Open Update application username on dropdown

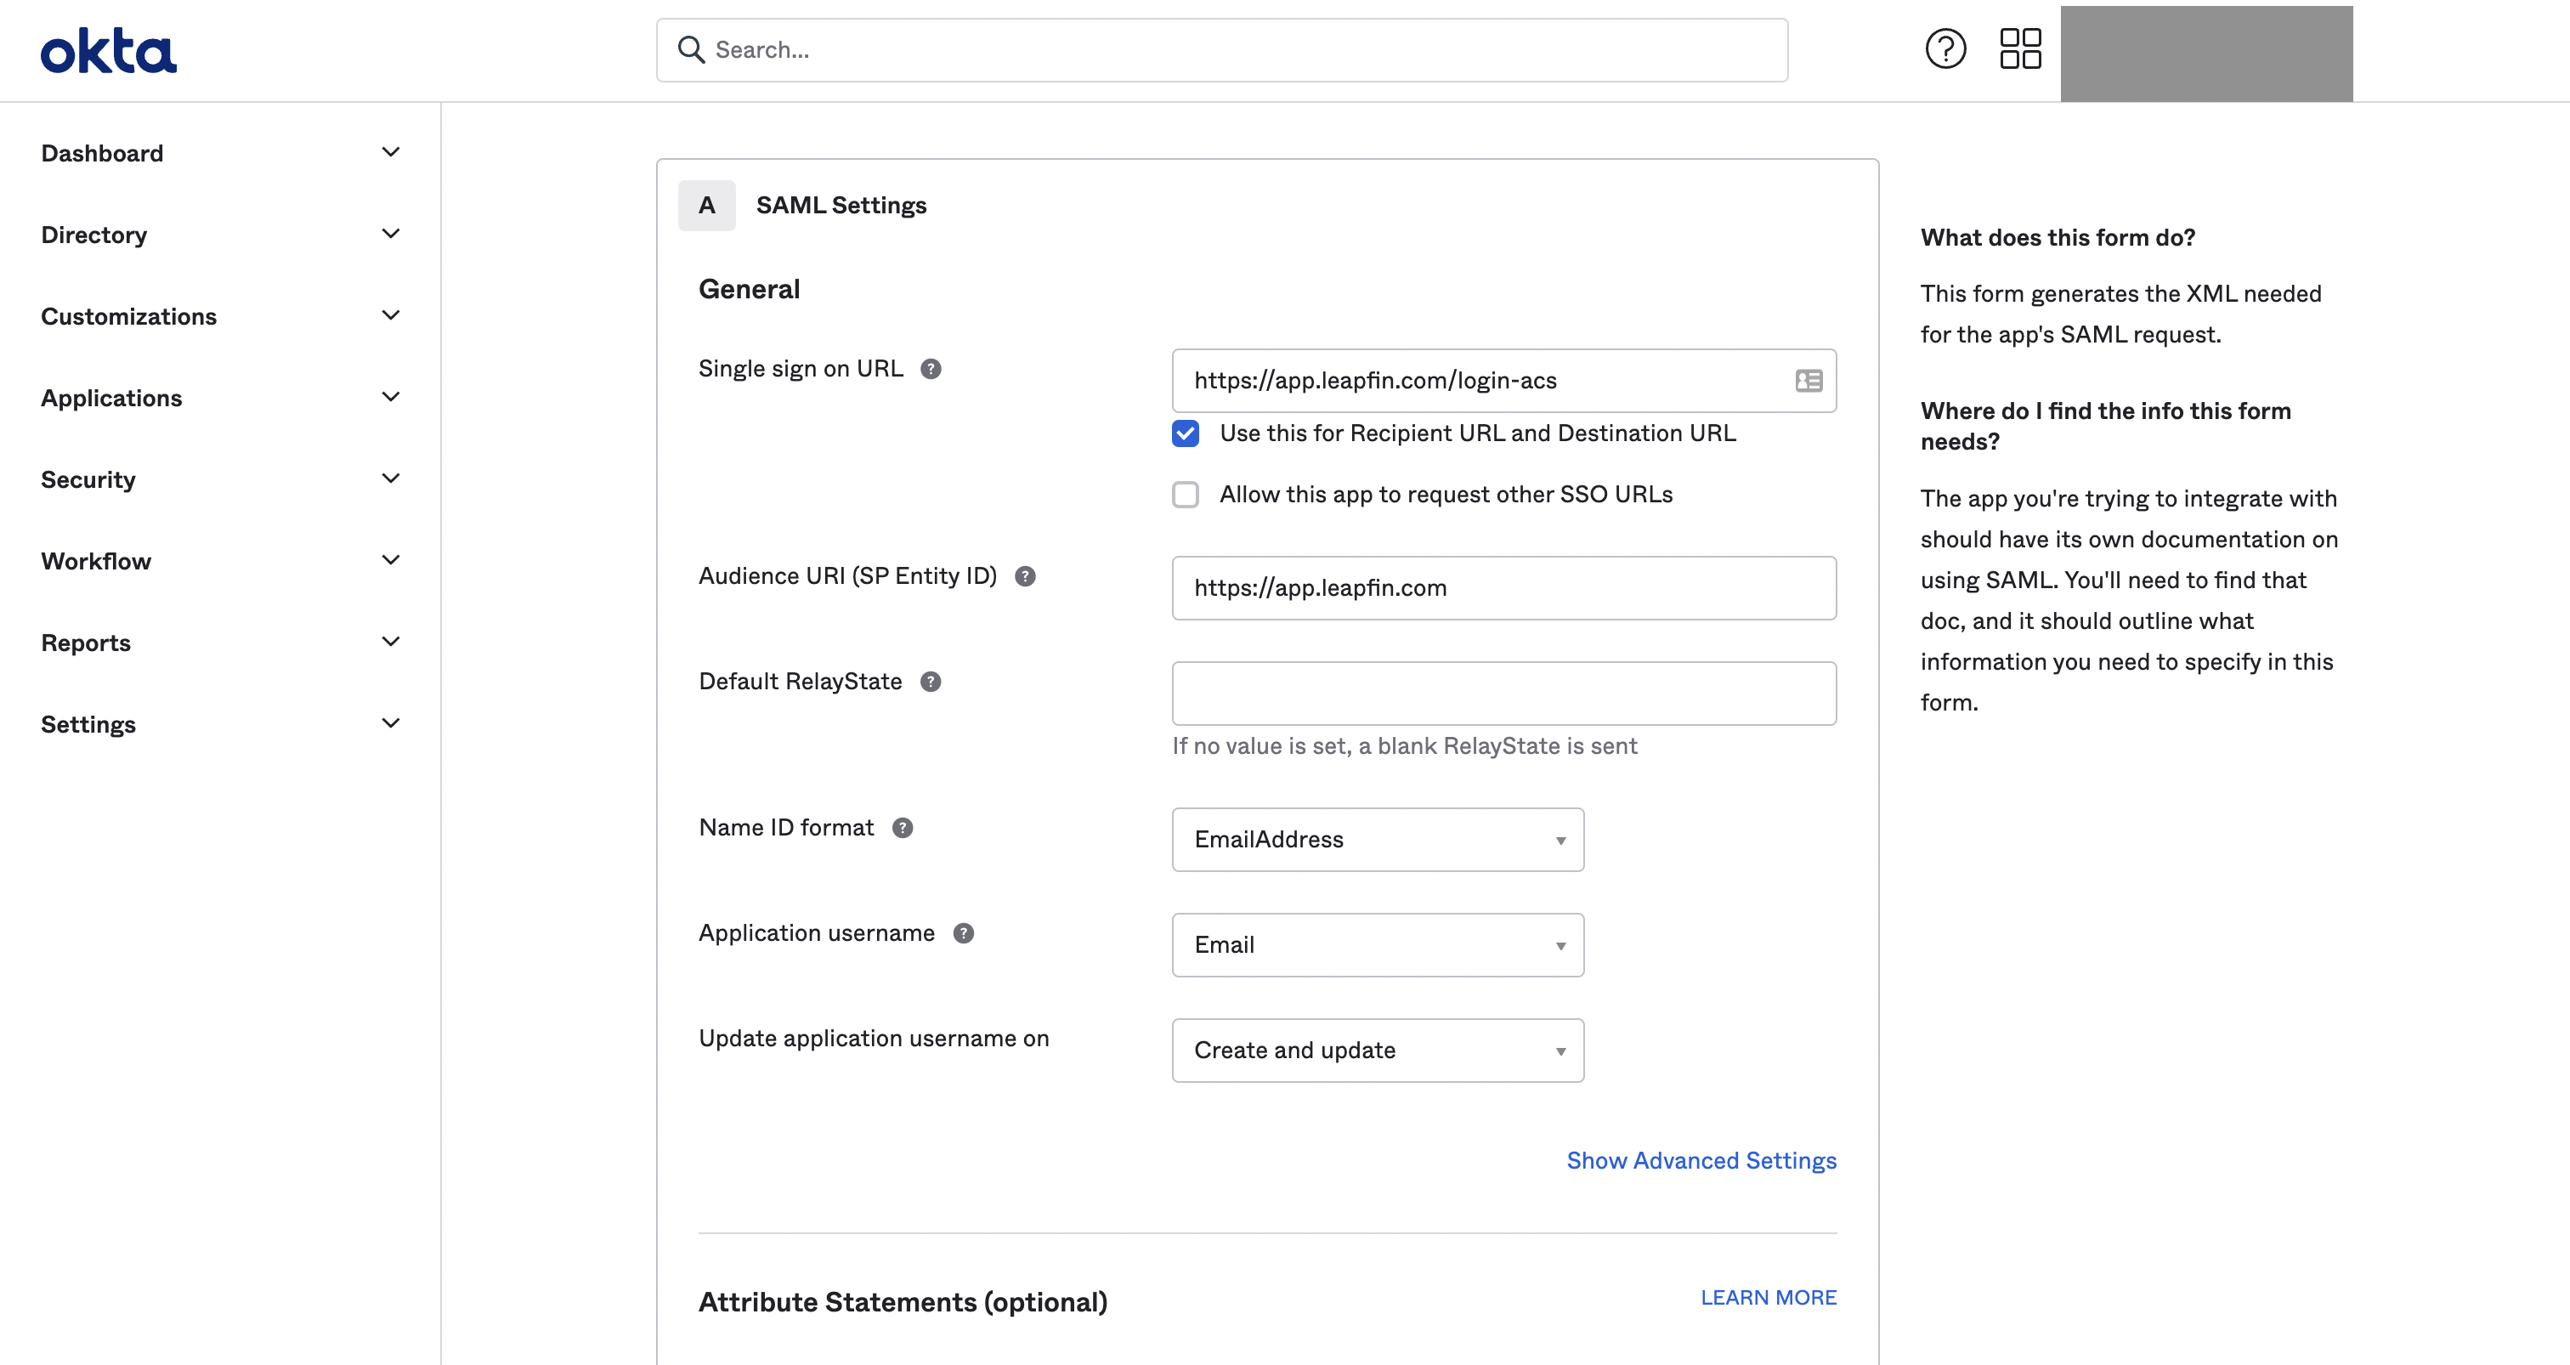click(1377, 1051)
